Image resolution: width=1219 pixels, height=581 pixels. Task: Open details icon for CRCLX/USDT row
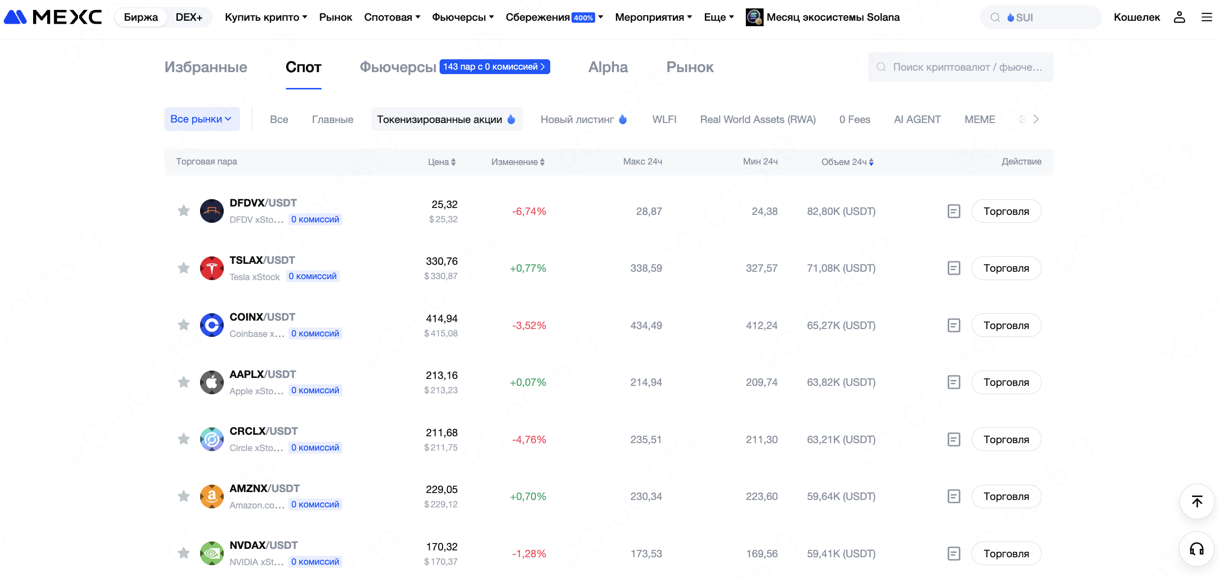[x=954, y=440]
